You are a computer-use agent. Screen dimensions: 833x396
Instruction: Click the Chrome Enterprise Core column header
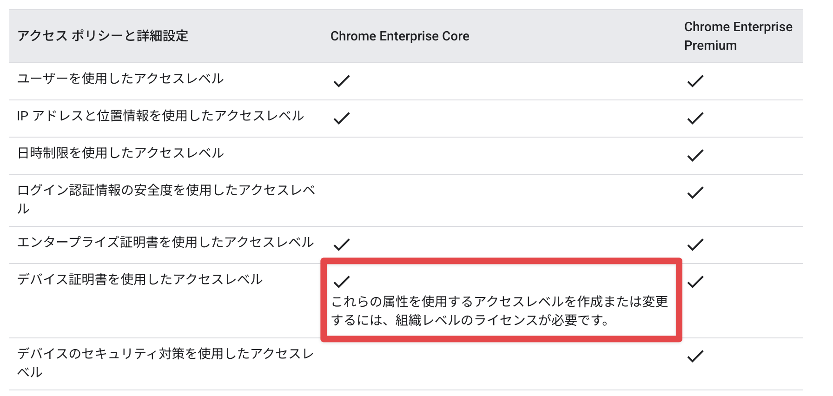pyautogui.click(x=400, y=36)
